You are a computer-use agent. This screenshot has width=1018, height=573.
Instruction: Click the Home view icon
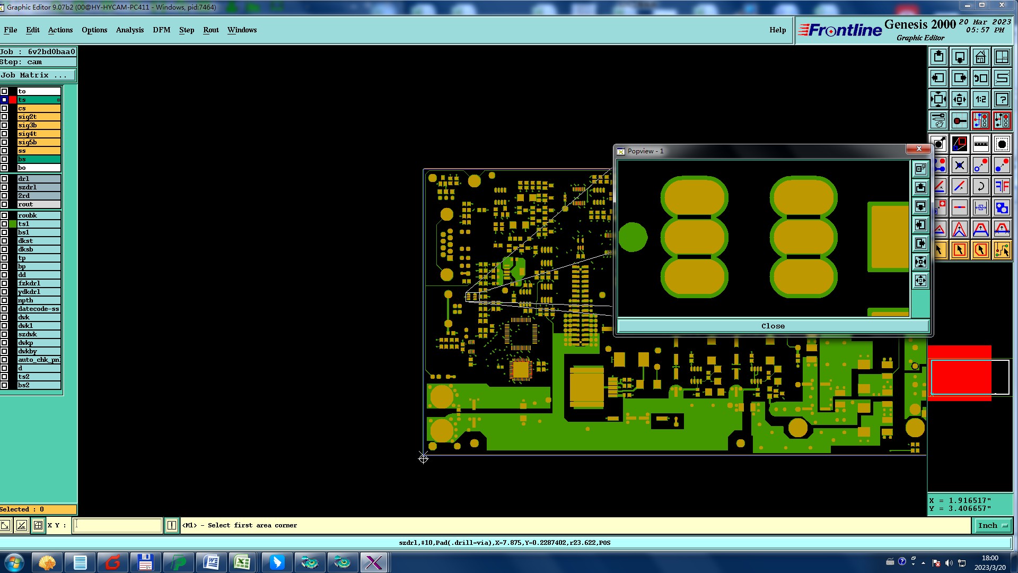tap(980, 57)
